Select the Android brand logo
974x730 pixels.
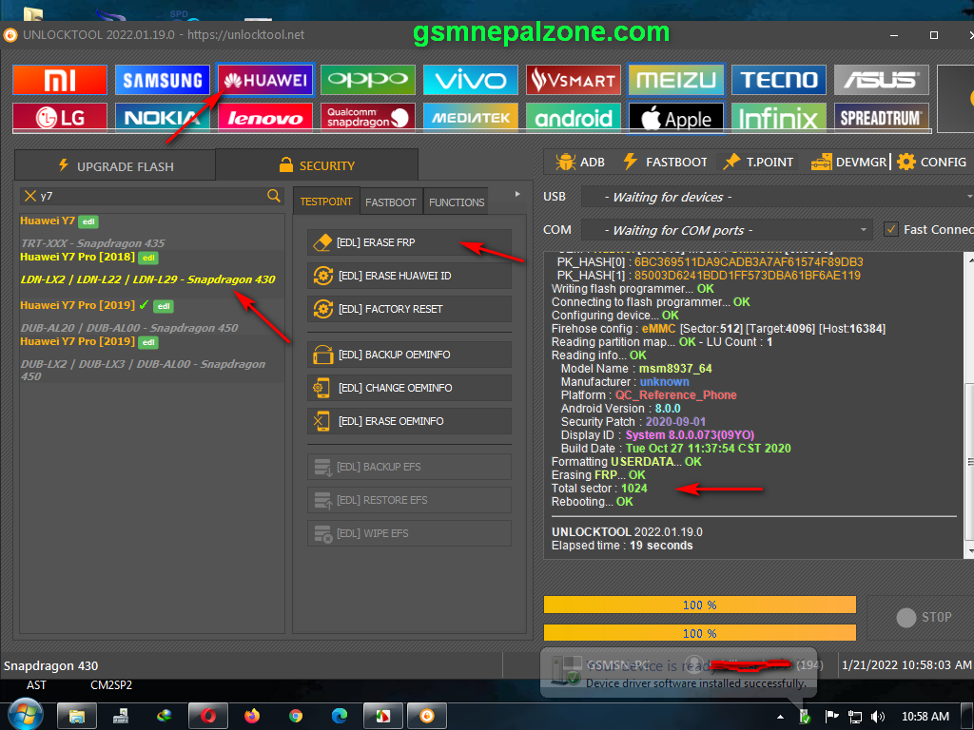[x=574, y=117]
